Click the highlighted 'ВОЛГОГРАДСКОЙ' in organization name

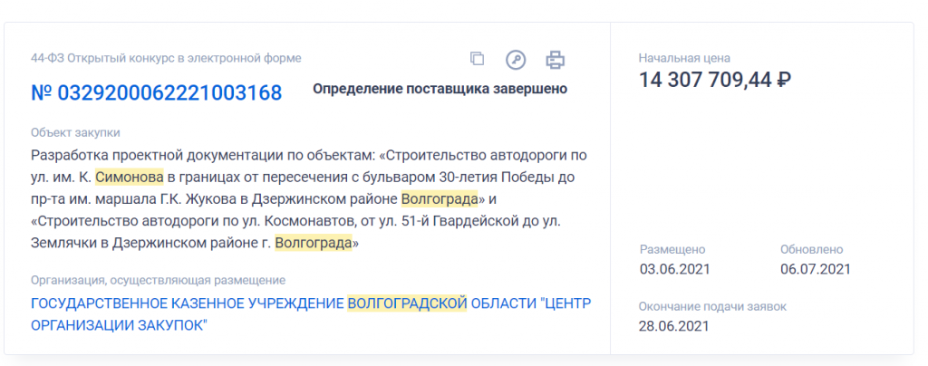407,303
